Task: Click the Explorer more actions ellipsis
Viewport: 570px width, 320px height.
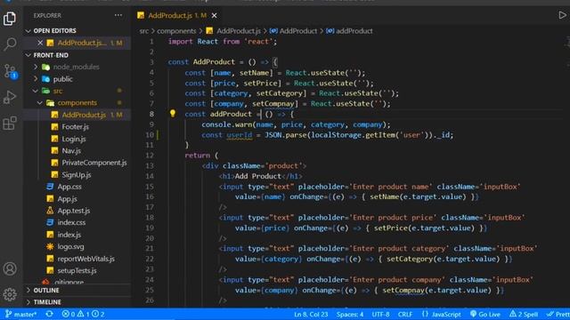Action: pos(118,15)
